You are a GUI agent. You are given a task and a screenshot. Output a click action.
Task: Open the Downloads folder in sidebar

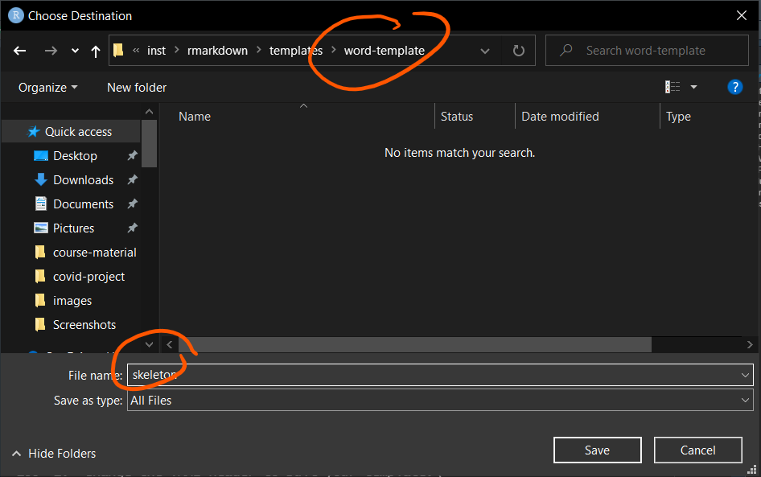[83, 180]
